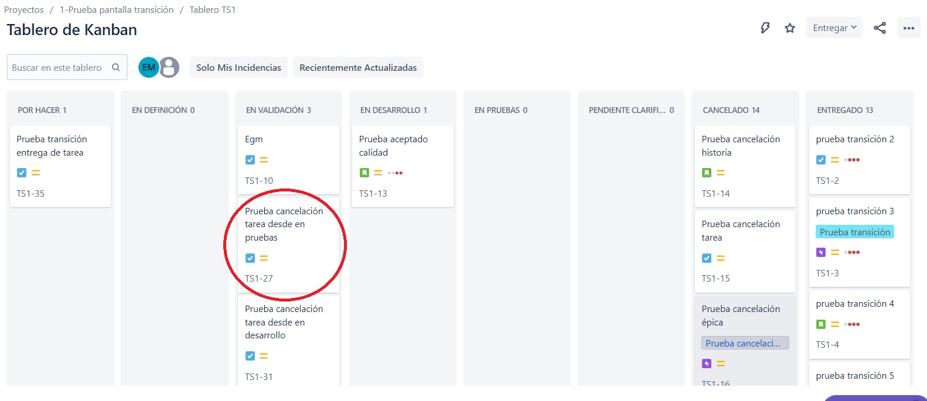Click the lightning bolt automation icon
Viewport: 927px width, 401px height.
point(765,28)
